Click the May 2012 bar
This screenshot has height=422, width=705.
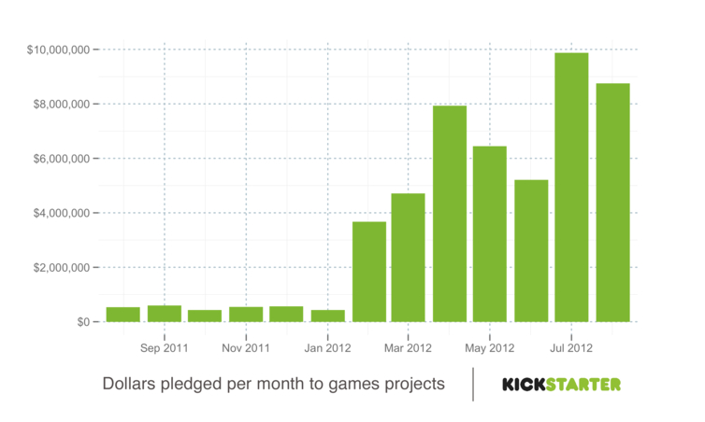coord(490,234)
